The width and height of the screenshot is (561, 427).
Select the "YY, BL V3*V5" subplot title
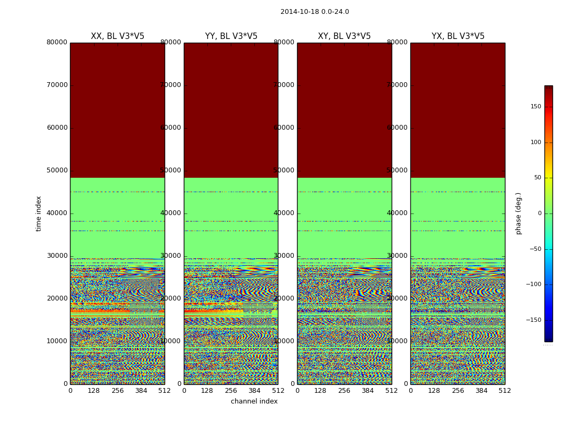231,36
